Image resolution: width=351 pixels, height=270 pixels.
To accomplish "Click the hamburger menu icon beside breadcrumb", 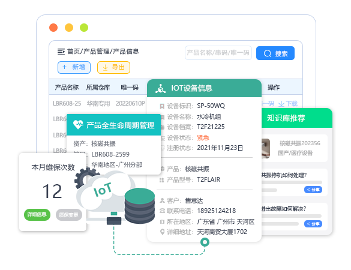I will click(x=61, y=52).
